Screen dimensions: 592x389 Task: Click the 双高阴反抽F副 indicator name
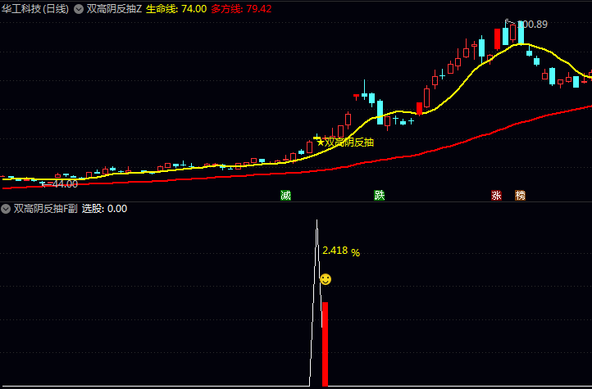[x=46, y=209]
